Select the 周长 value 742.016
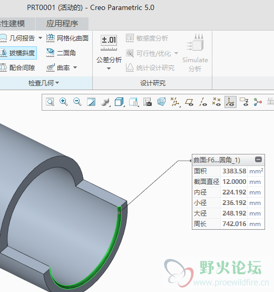 pos(234,224)
